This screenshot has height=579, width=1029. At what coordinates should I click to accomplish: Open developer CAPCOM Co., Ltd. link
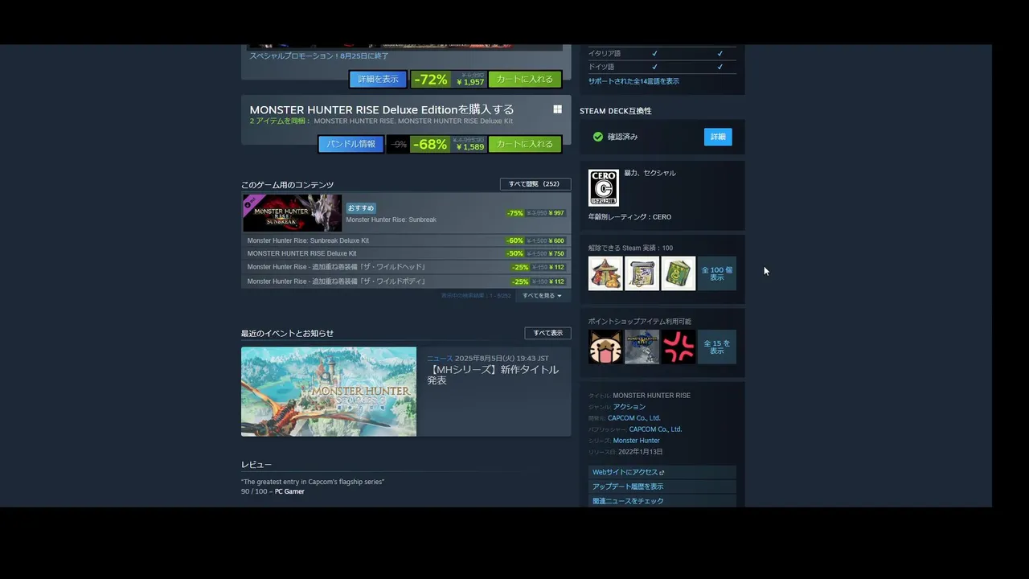tap(633, 418)
